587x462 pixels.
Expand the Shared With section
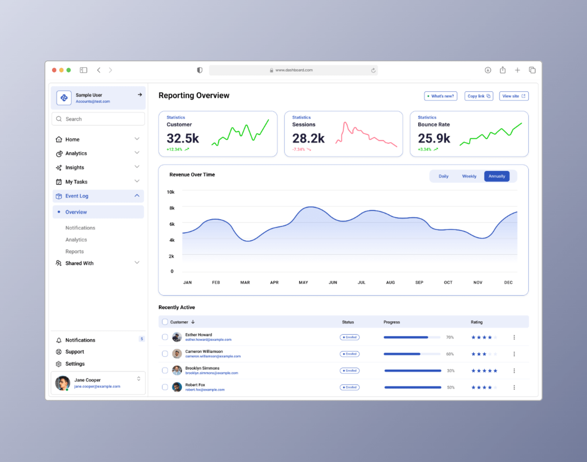137,263
